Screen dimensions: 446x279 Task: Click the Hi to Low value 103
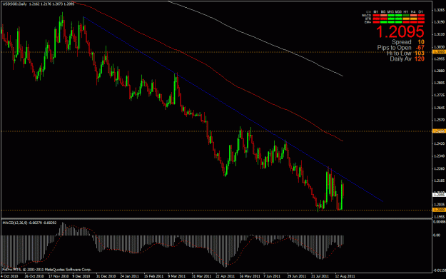coord(420,54)
